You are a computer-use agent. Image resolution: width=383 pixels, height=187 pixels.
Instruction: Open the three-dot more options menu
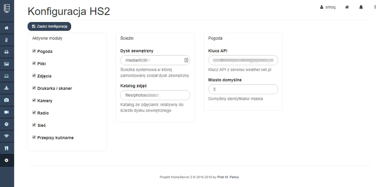pyautogui.click(x=375, y=7)
